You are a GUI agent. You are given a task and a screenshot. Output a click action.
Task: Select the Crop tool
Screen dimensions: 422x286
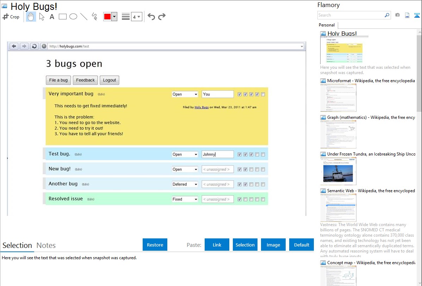(x=11, y=17)
